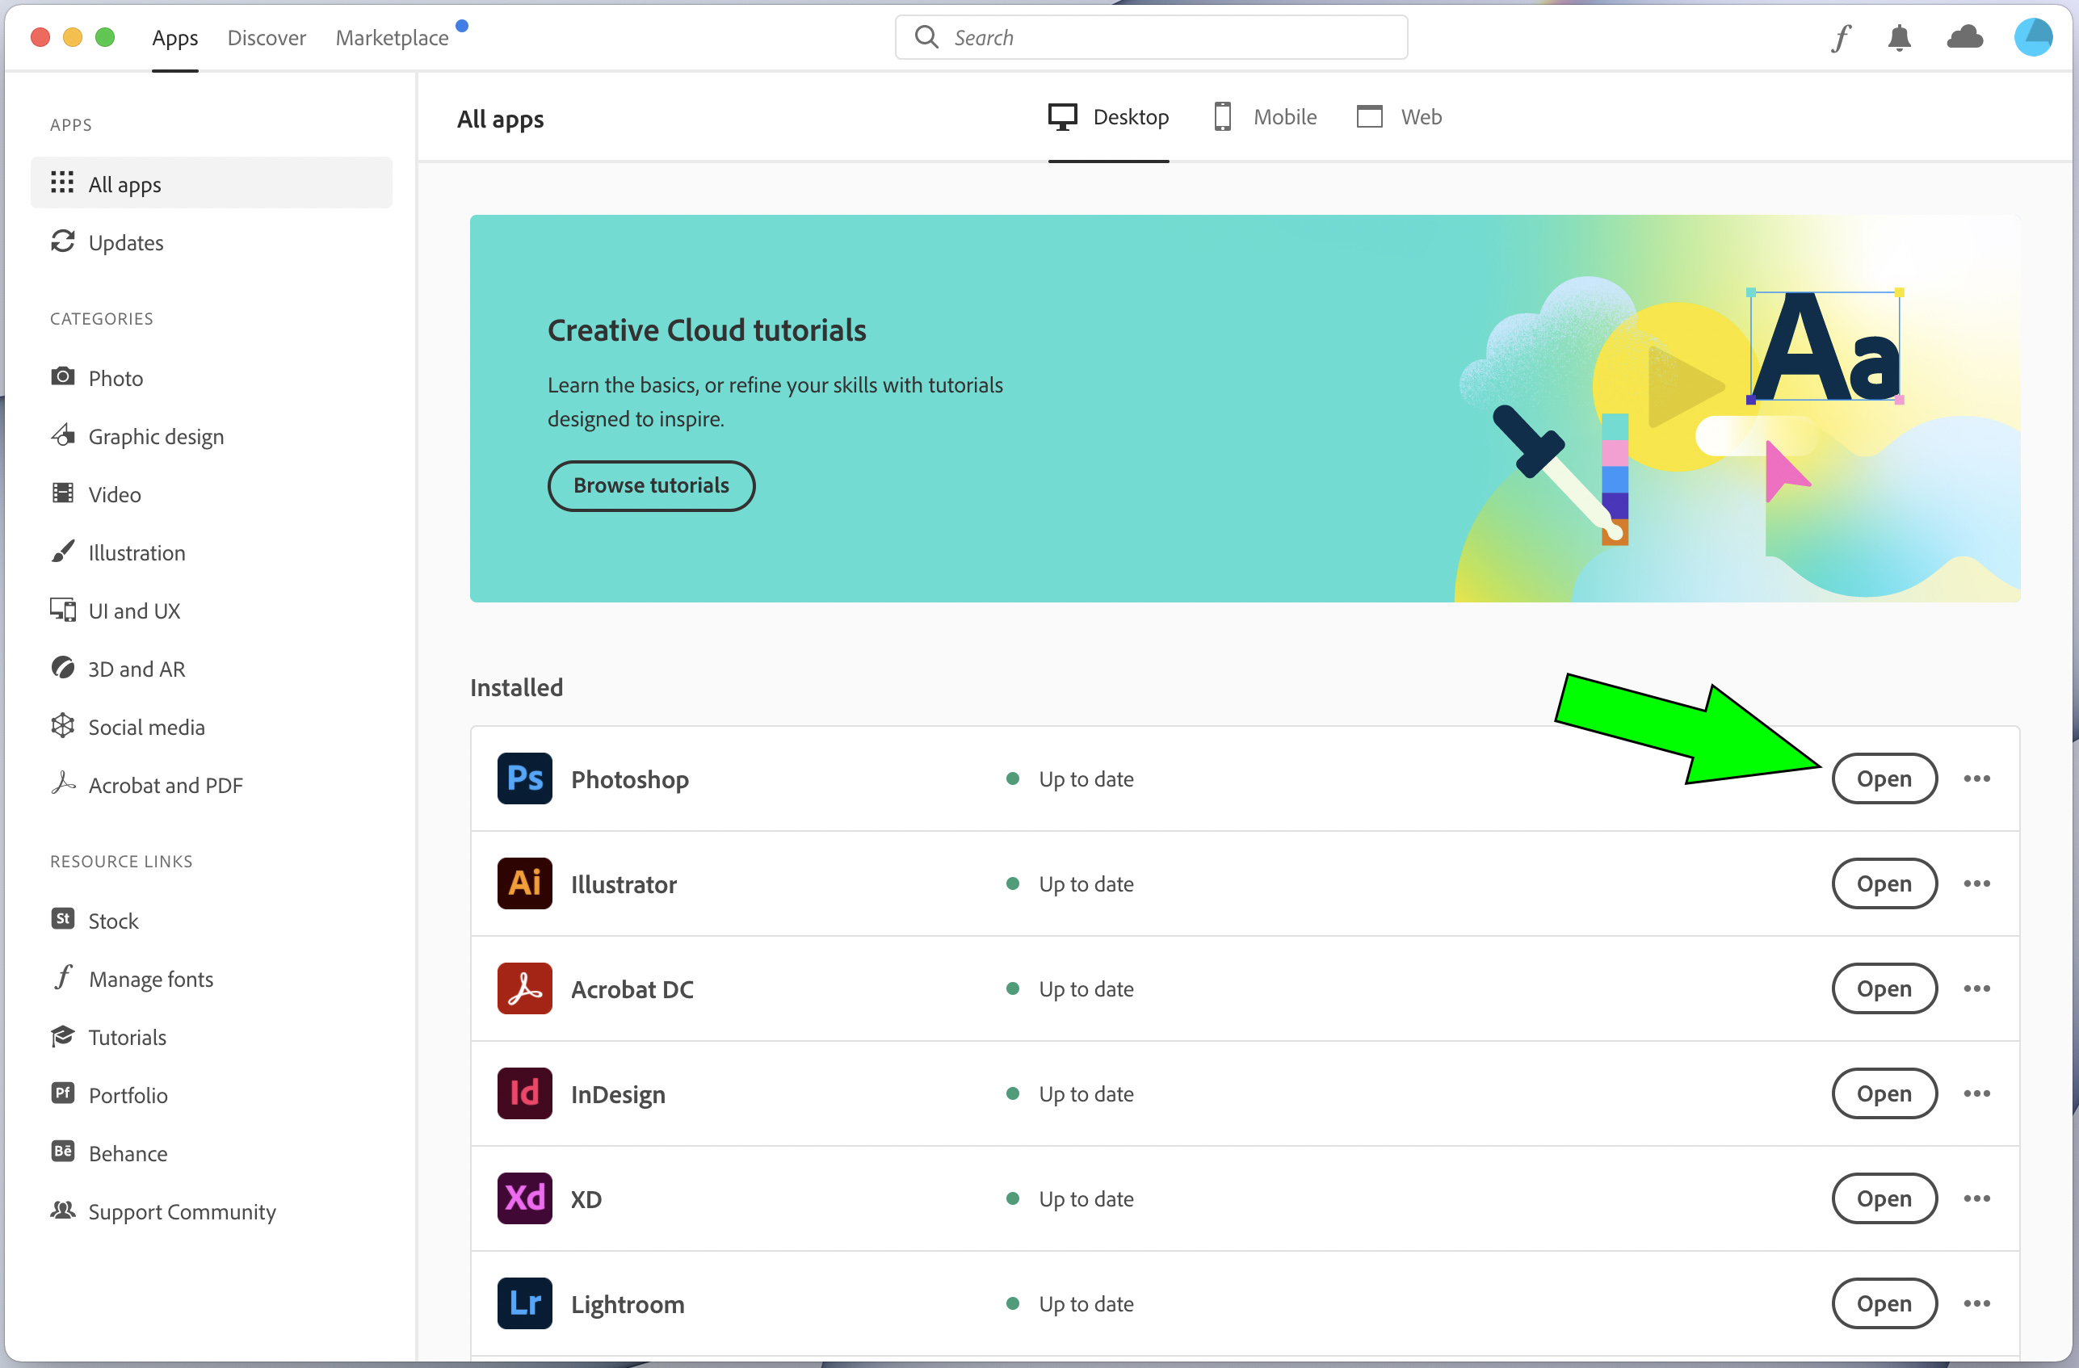Check cloud sync status icon
The height and width of the screenshot is (1368, 2079).
(x=1964, y=36)
